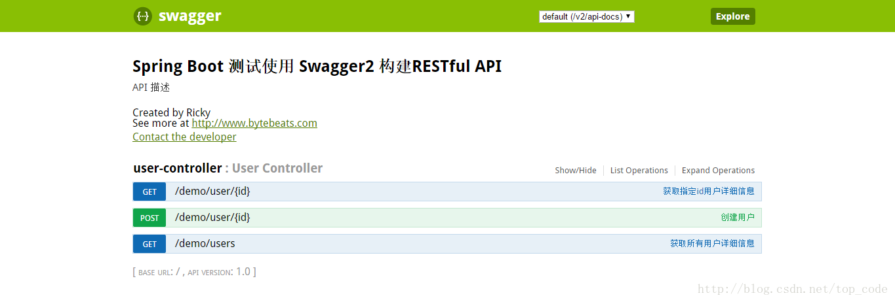Click the Explore button

(732, 16)
